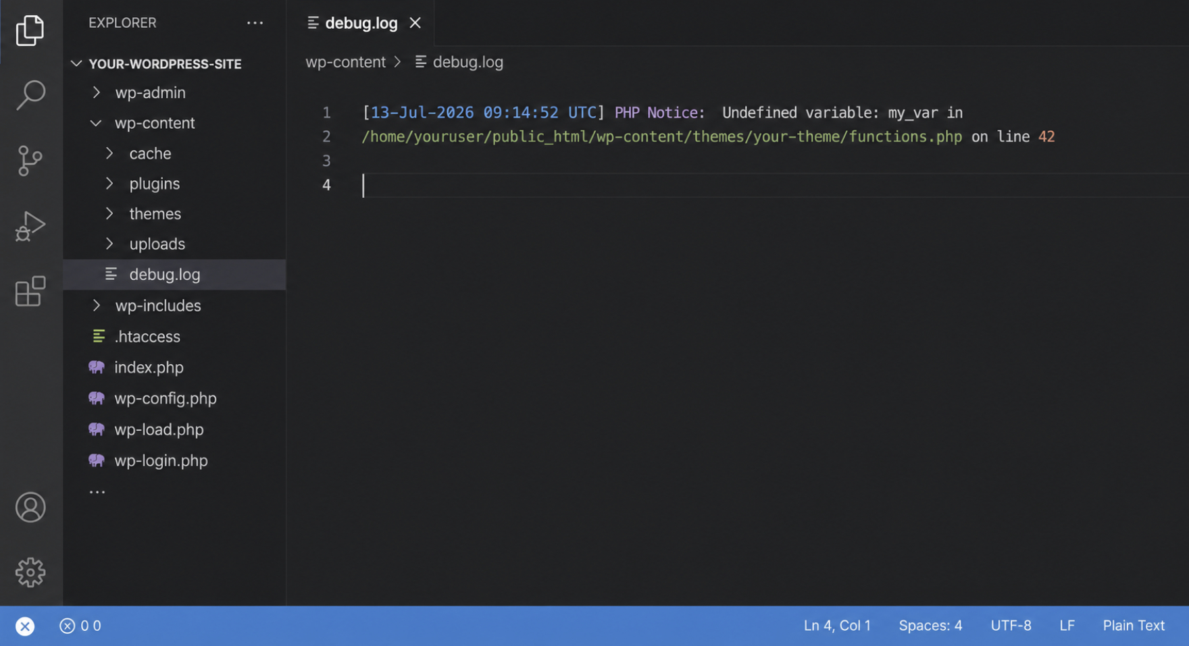Viewport: 1189px width, 646px height.
Task: Click the debug.log breadcrumb item
Action: (467, 61)
